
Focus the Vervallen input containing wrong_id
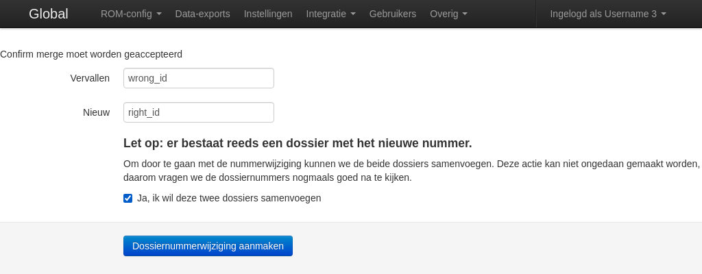(x=198, y=78)
